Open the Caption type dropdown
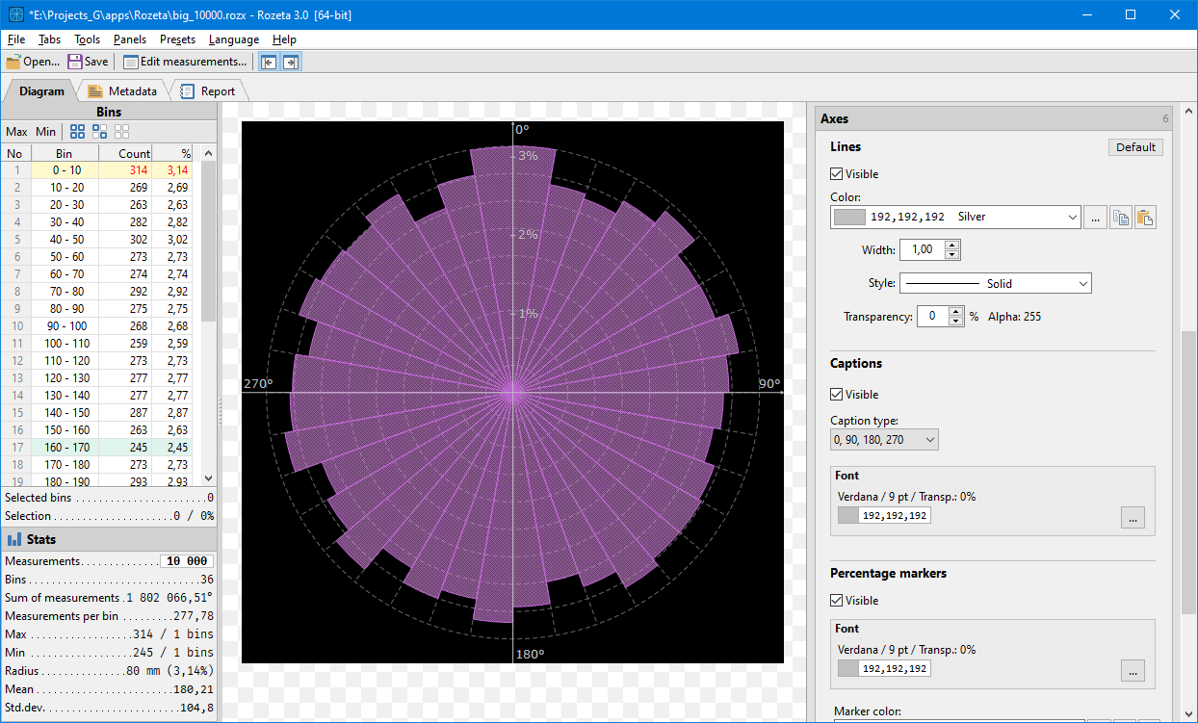Screen dimensions: 1198x723 tap(929, 440)
